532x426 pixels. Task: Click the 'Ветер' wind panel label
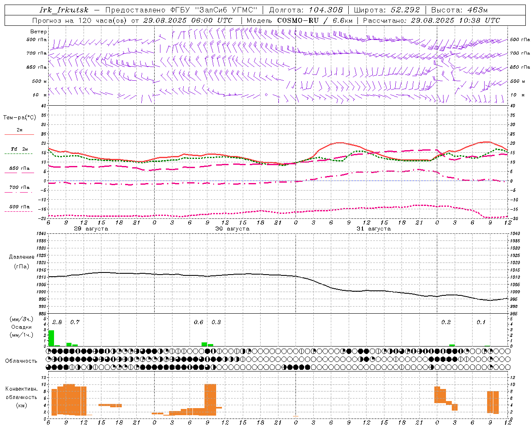point(39,32)
